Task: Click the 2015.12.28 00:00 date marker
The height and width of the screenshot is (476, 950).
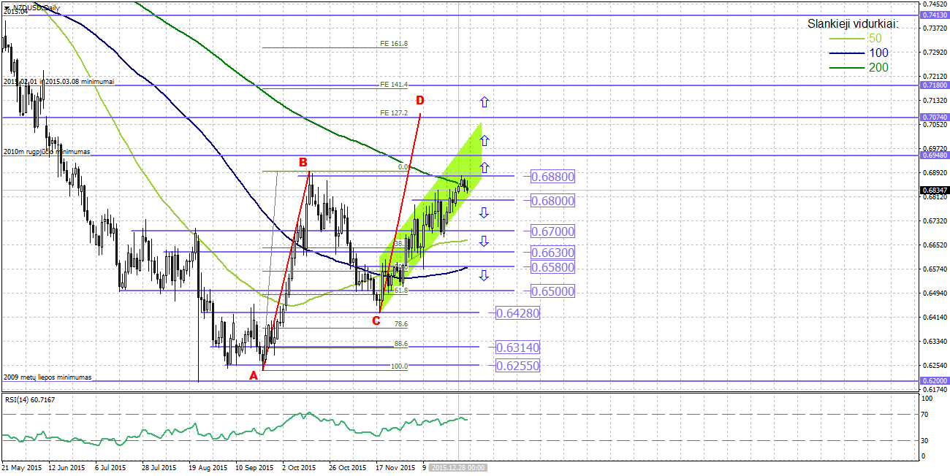Action: [x=458, y=467]
